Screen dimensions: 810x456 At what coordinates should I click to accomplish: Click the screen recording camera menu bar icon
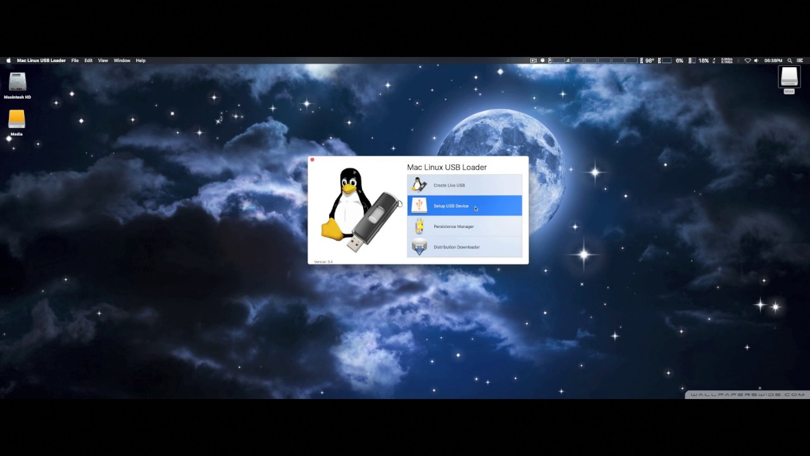[x=533, y=61]
